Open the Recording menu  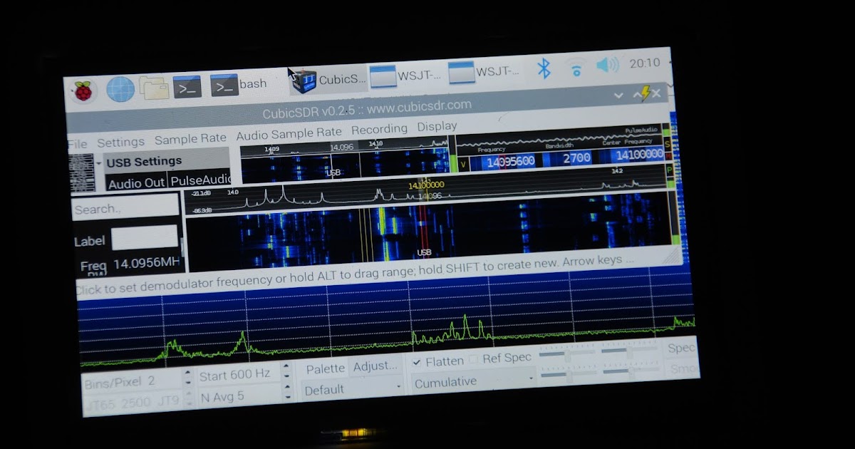380,129
